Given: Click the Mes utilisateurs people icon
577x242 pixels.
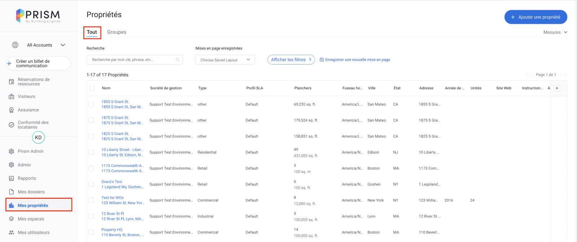Looking at the screenshot, I should pos(11,233).
